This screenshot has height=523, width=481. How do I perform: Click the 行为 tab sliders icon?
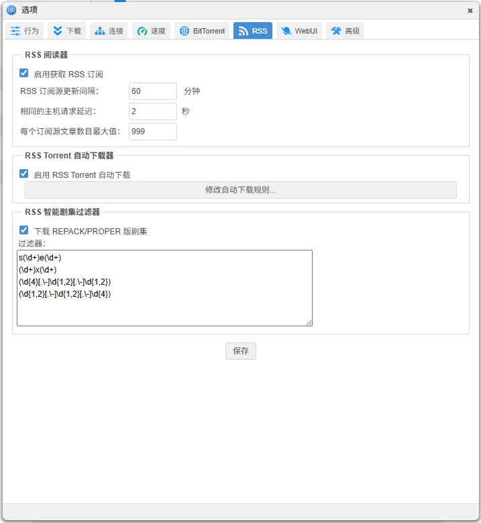pos(15,31)
